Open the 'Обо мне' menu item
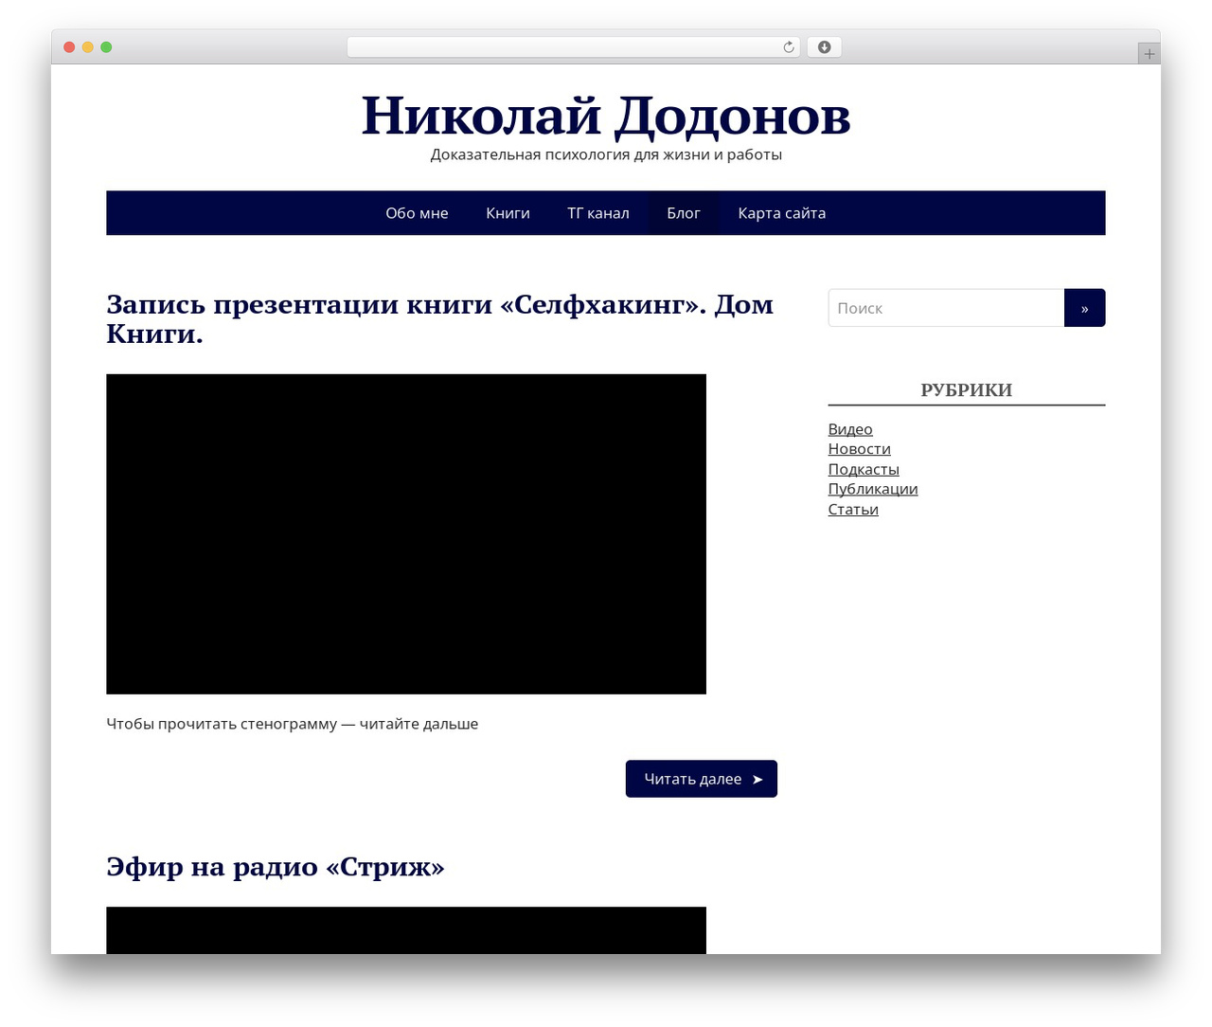 (x=417, y=213)
